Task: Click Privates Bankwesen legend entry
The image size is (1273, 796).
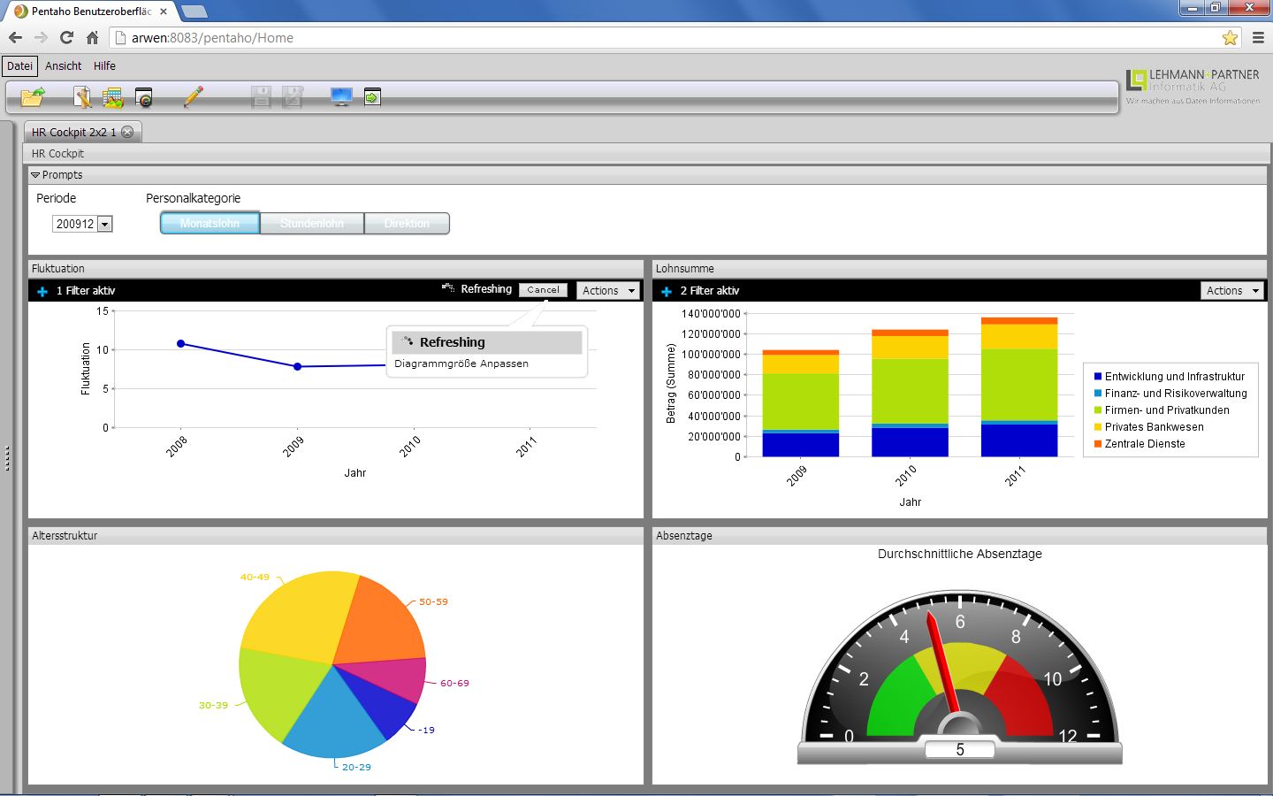Action: pyautogui.click(x=1148, y=427)
